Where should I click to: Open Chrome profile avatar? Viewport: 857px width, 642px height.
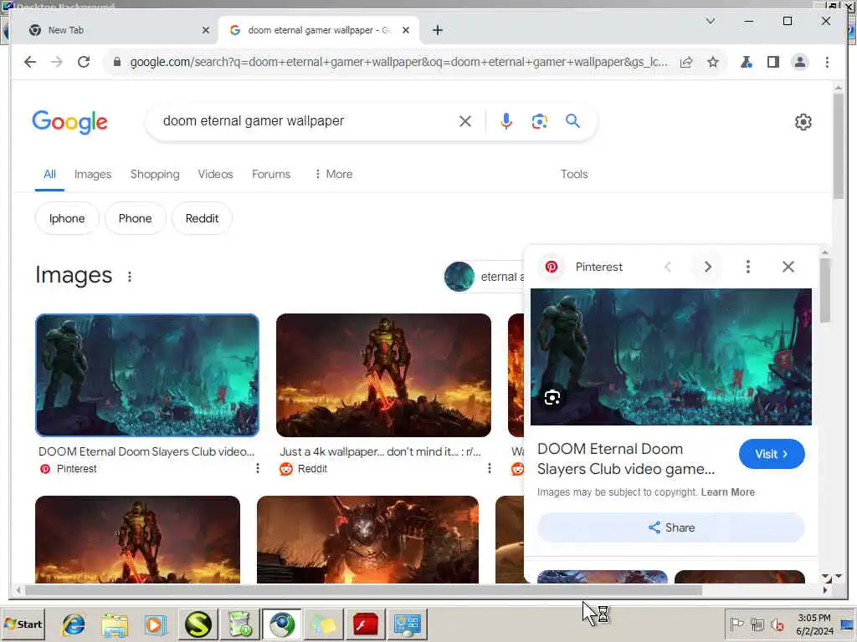point(799,62)
